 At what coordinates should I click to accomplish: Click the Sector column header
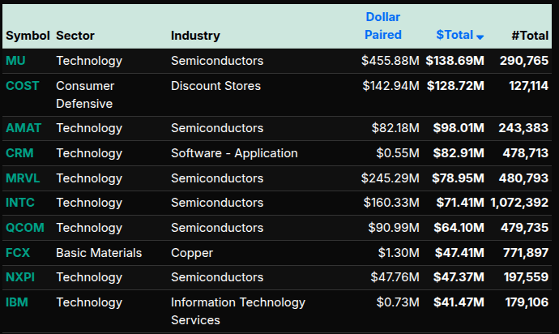coord(75,36)
